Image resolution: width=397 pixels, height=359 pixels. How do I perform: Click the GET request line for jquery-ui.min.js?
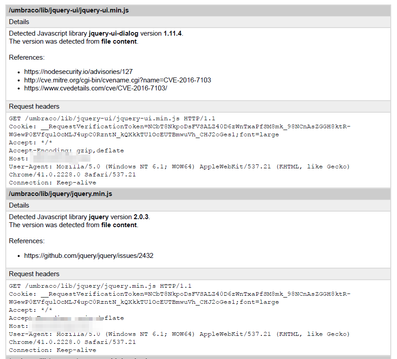point(111,118)
